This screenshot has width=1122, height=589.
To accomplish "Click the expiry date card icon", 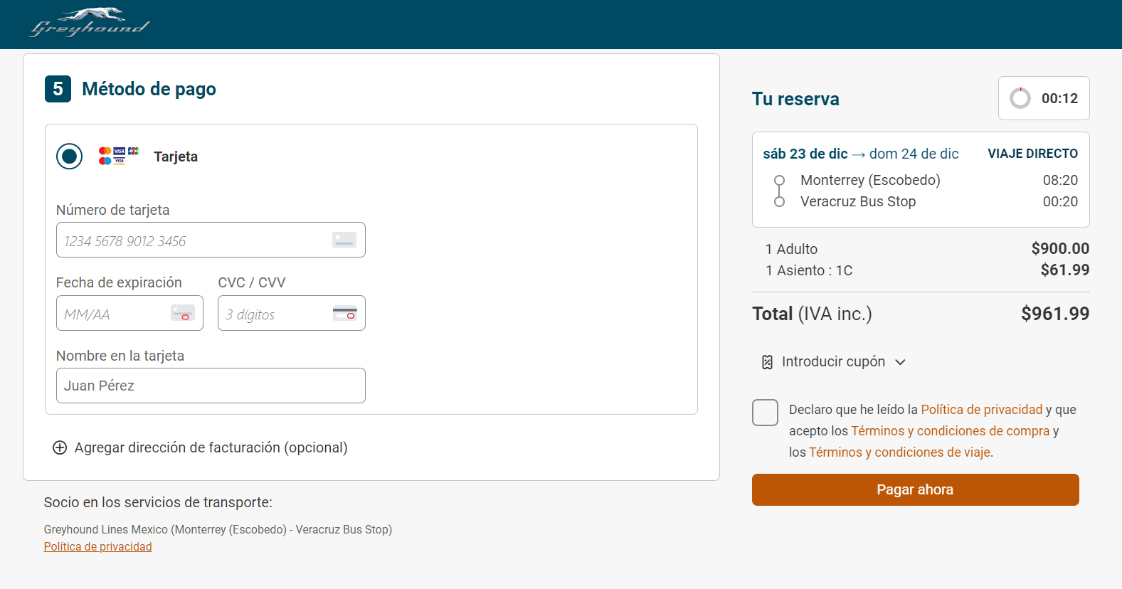I will point(183,313).
